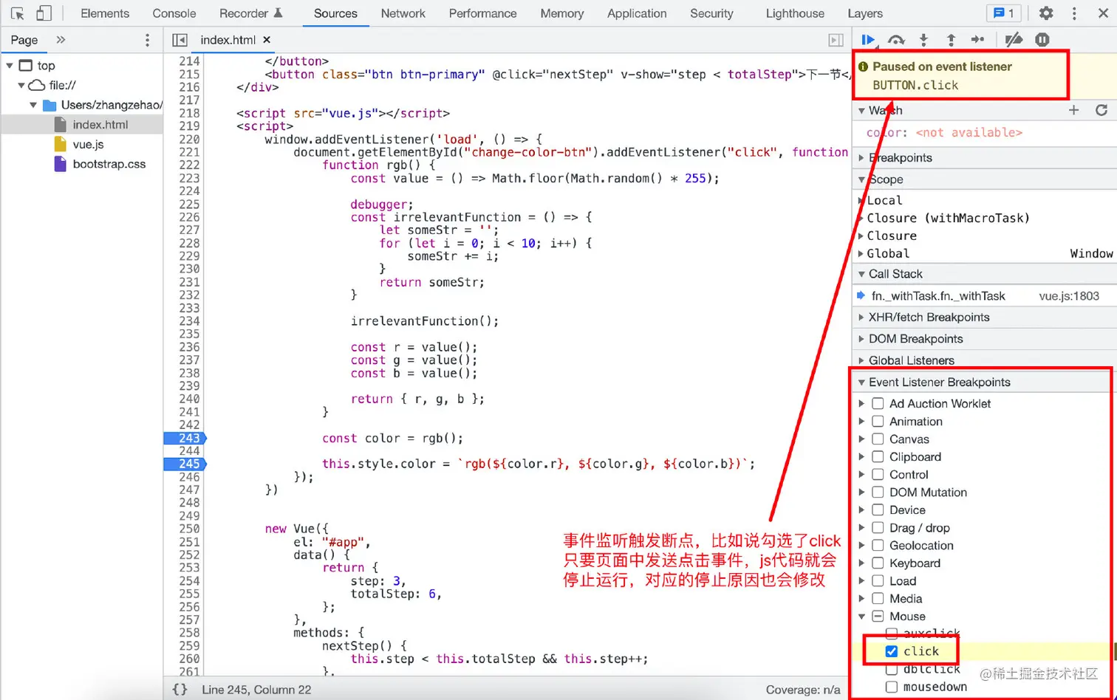Viewport: 1117px width, 700px height.
Task: Toggle the navigator sidebar icon
Action: (180, 40)
